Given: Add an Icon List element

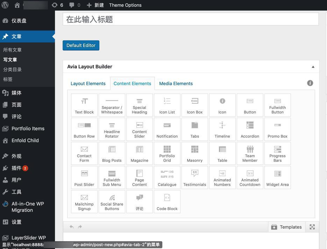Looking at the screenshot, I should coord(167,105).
